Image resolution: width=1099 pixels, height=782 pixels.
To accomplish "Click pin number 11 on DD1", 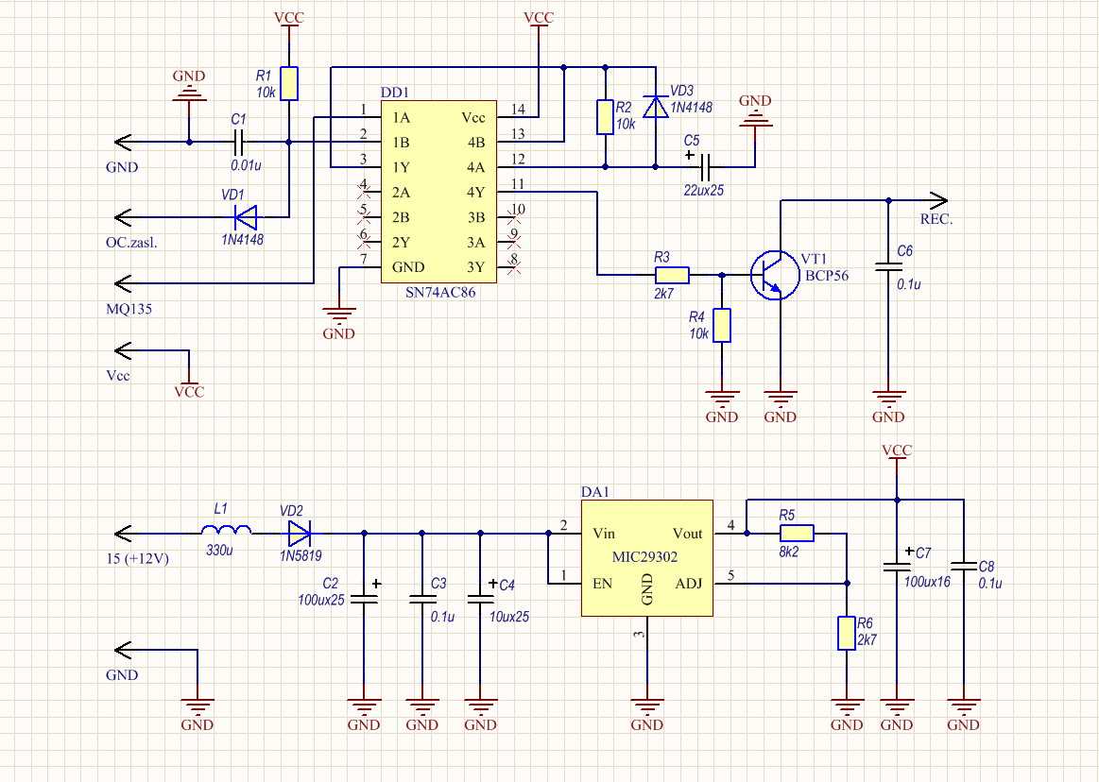I will tap(518, 183).
